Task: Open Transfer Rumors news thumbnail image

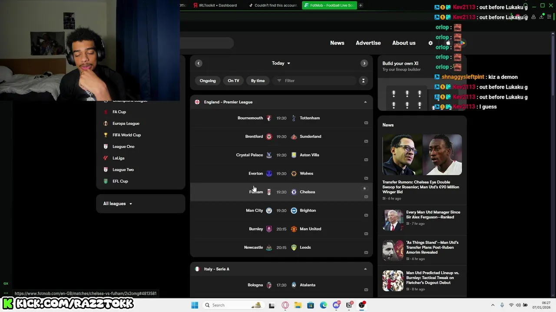Action: click(x=422, y=155)
